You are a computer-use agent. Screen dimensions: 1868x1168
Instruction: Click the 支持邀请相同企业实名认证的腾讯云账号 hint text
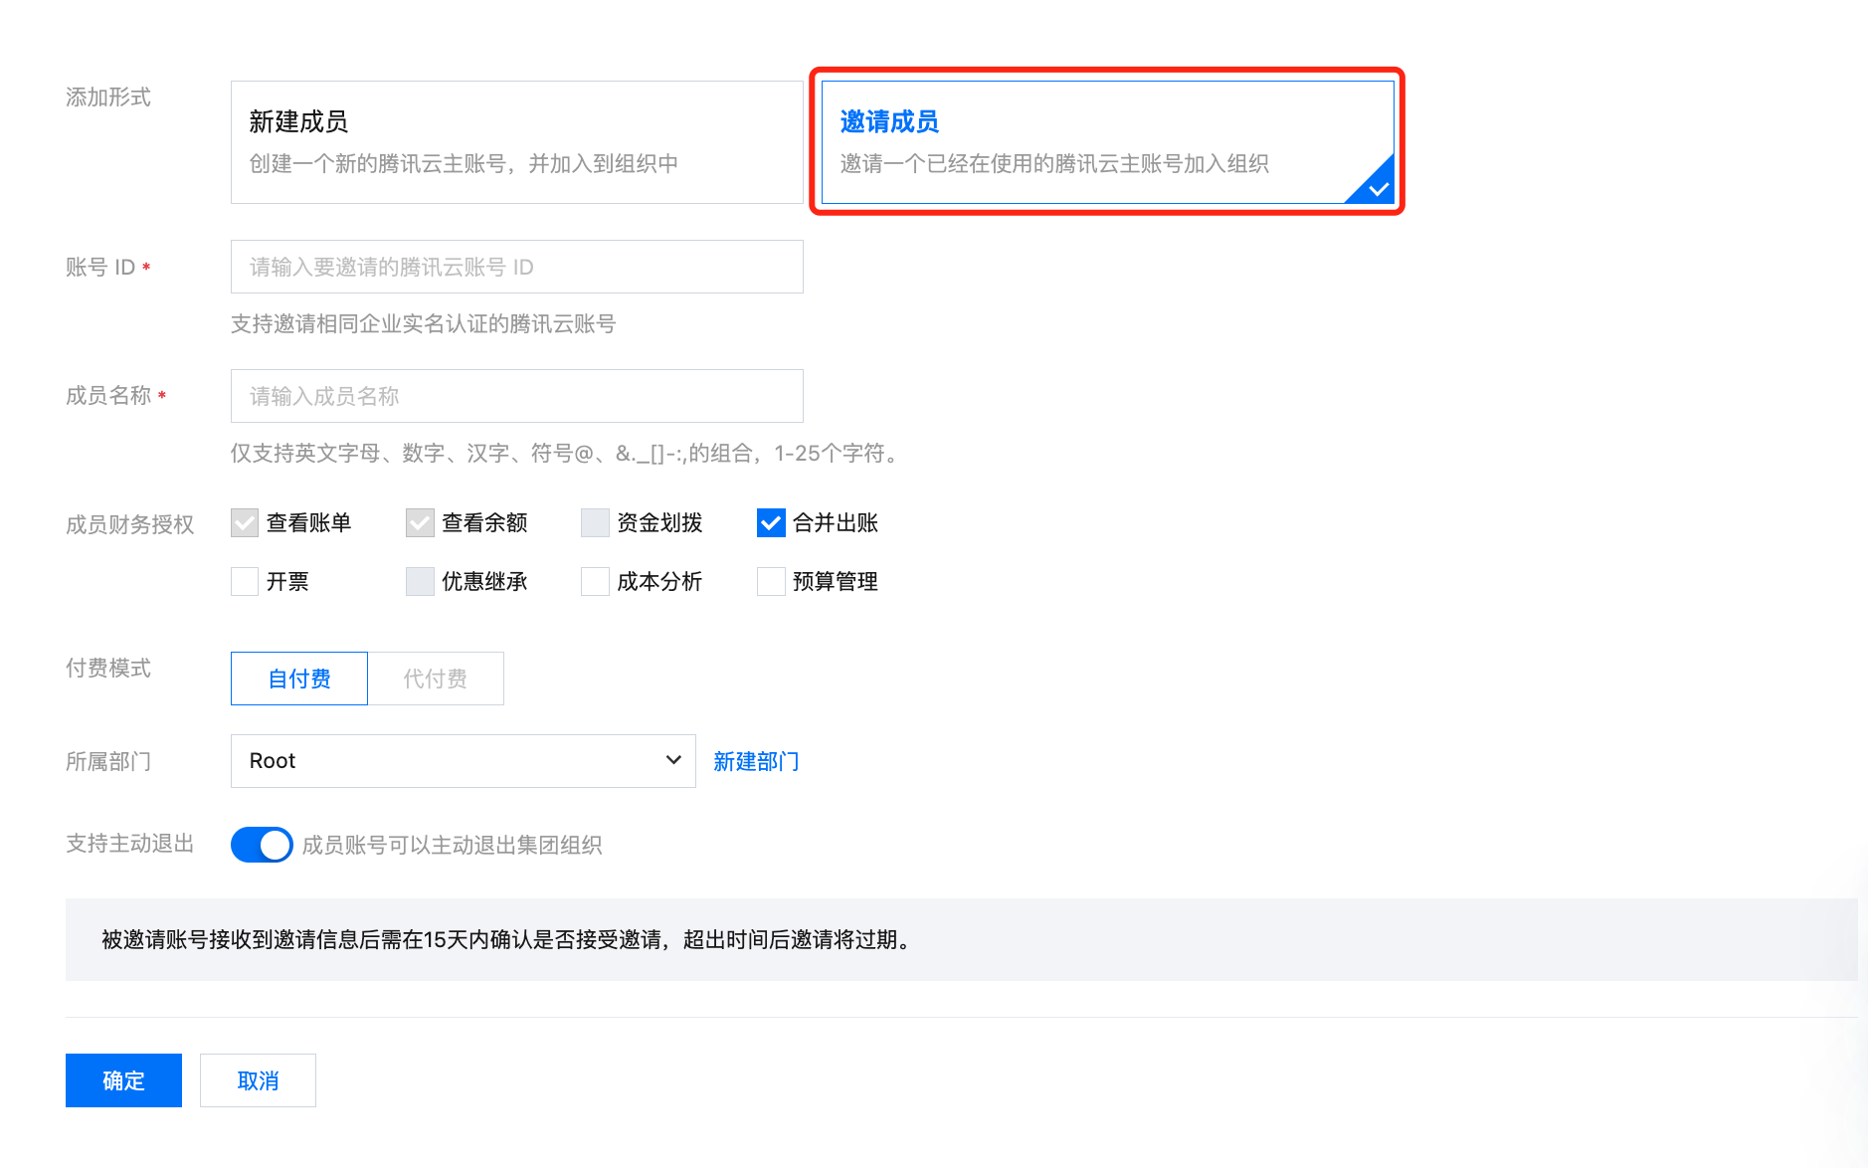[423, 324]
